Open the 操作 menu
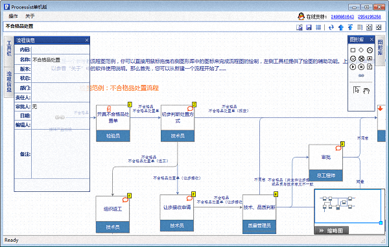Screen dimensions: 389x247 tap(13, 16)
